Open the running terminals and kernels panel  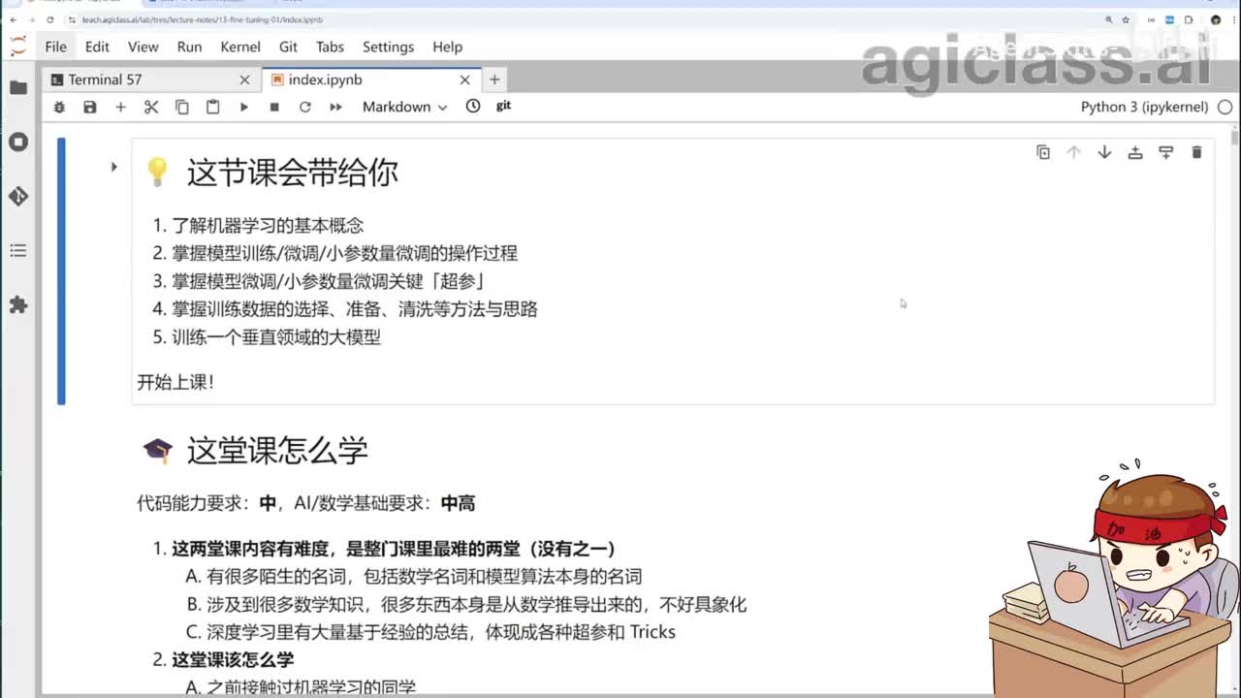coord(18,142)
